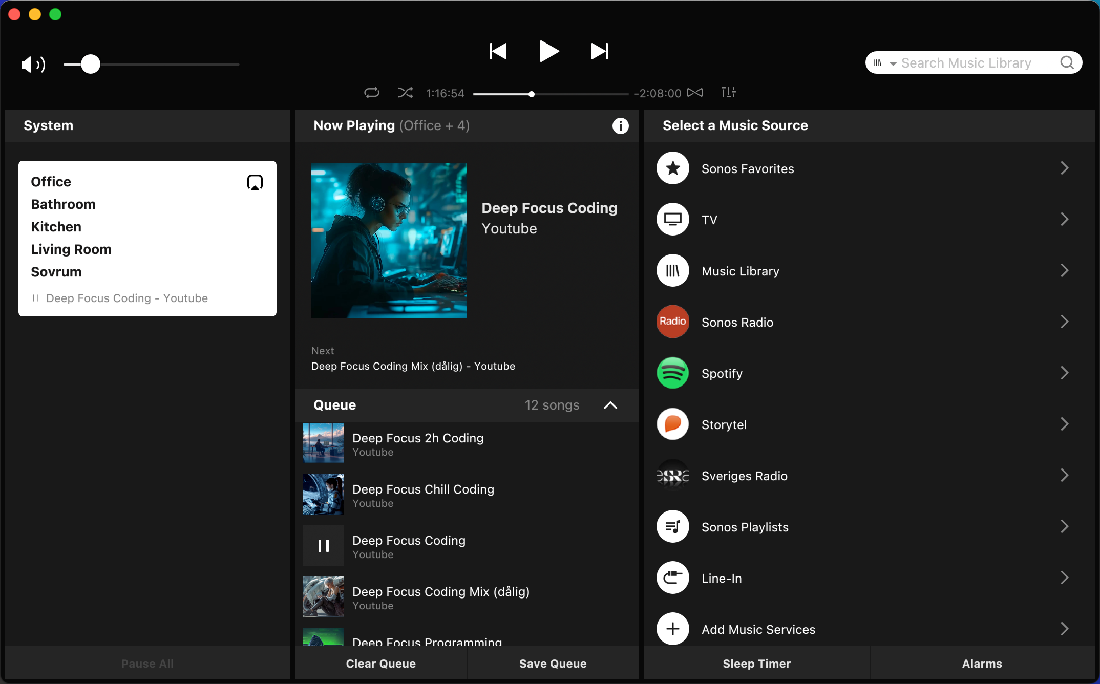The image size is (1100, 684).
Task: Select the Sovrum room
Action: tap(56, 272)
